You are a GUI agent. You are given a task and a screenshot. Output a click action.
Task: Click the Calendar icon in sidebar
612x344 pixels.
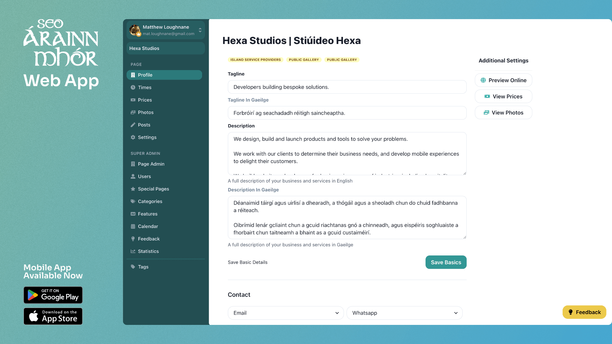pyautogui.click(x=133, y=226)
